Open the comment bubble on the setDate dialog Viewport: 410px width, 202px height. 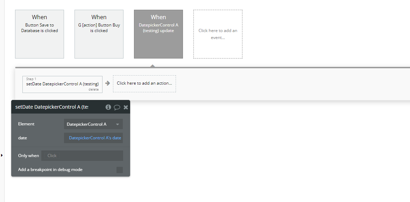tap(117, 107)
